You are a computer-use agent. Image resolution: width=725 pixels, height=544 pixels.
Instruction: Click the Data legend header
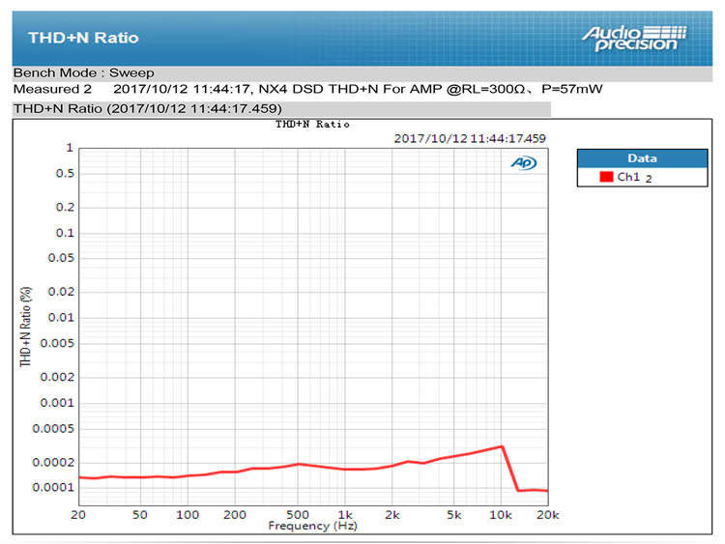pyautogui.click(x=641, y=158)
